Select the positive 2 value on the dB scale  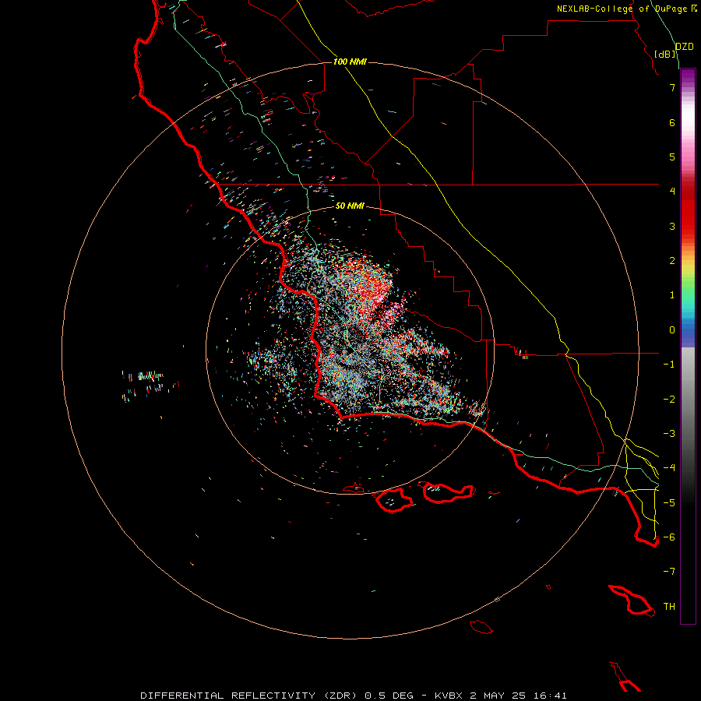tap(672, 261)
